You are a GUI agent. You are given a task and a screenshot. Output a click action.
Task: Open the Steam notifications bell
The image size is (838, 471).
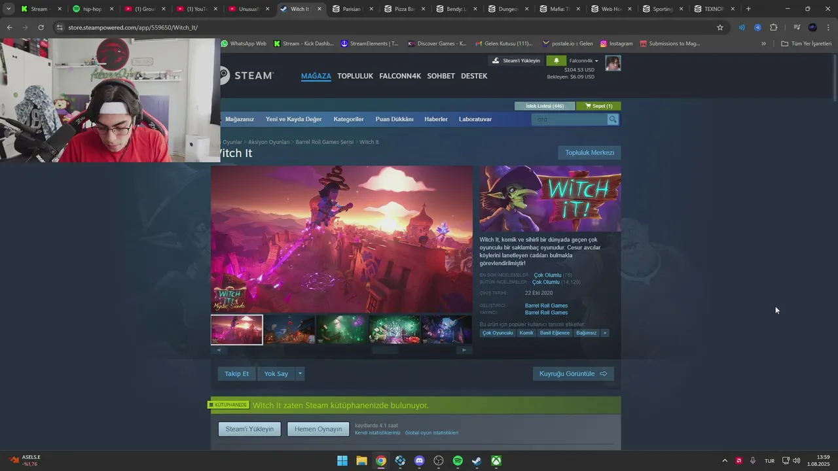[x=556, y=61]
